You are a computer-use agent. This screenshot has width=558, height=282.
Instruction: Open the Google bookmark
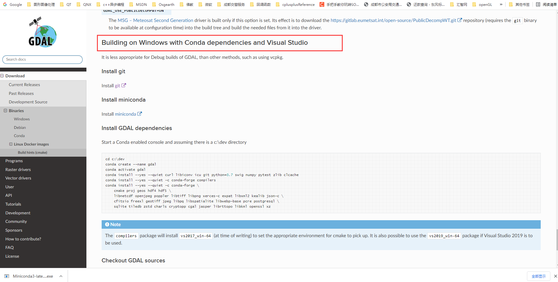13,4
